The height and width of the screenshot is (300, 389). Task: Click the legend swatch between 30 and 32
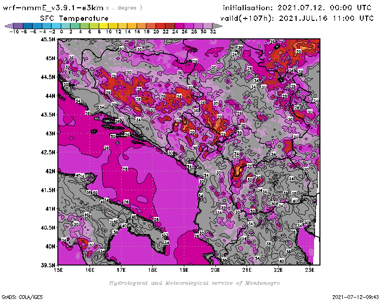(208, 26)
